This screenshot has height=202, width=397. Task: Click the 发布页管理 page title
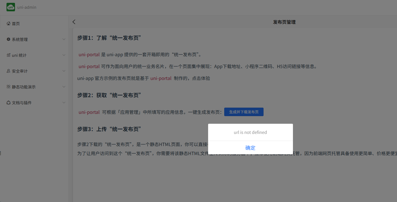[284, 22]
